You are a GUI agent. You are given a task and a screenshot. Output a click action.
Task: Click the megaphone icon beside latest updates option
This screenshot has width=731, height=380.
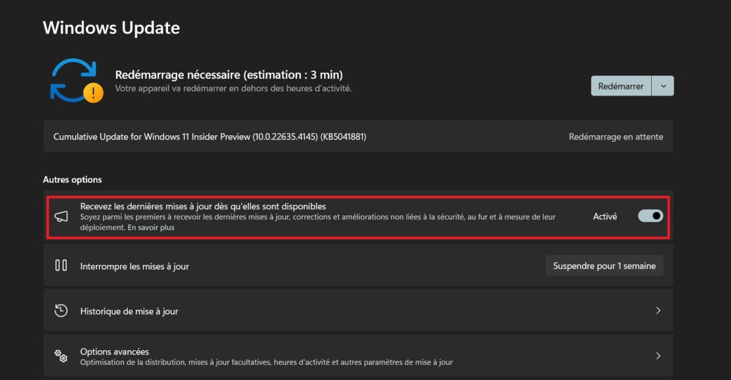61,217
